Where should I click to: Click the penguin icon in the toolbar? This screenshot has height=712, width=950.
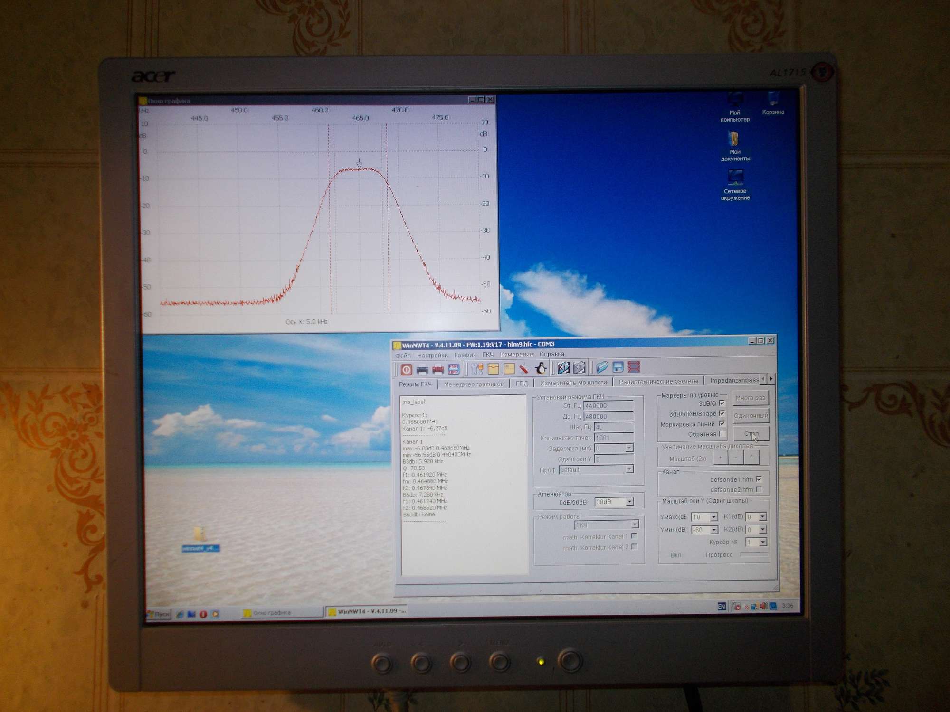click(541, 368)
